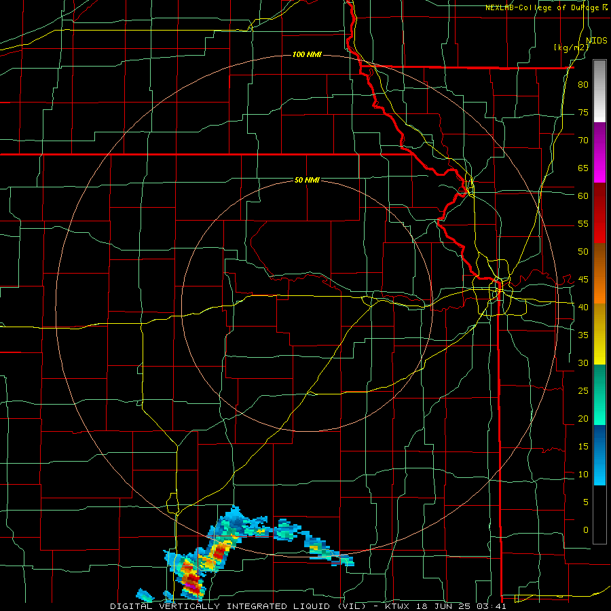The image size is (611, 611).
Task: Select the 55 value on the VIL scale
Action: click(x=583, y=223)
